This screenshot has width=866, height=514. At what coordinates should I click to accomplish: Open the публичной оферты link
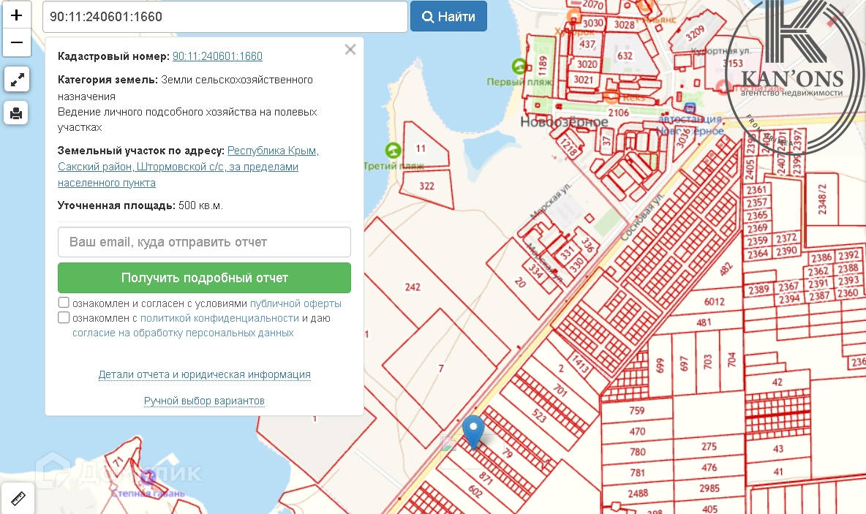click(x=295, y=303)
